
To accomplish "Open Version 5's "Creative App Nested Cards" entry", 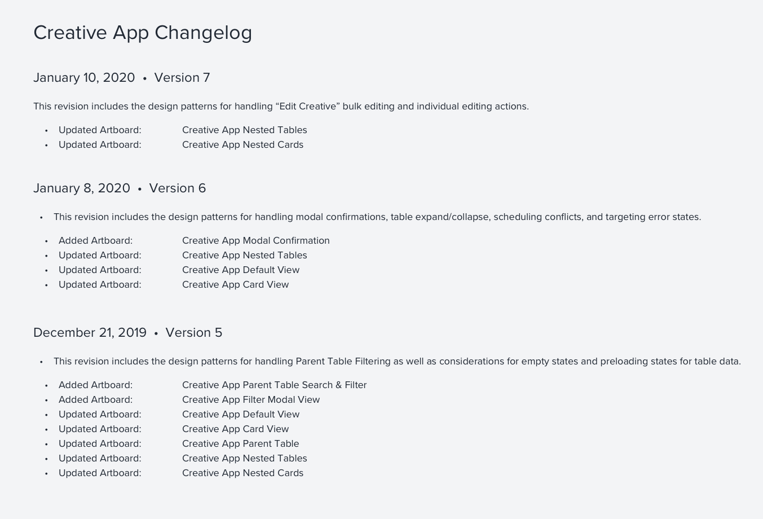I will [x=242, y=473].
